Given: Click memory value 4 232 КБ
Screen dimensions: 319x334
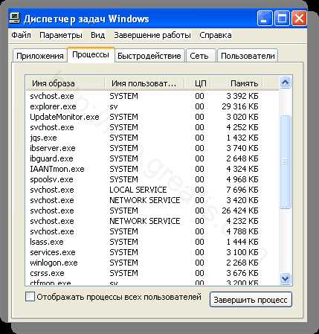Looking at the screenshot, I should pyautogui.click(x=242, y=221).
